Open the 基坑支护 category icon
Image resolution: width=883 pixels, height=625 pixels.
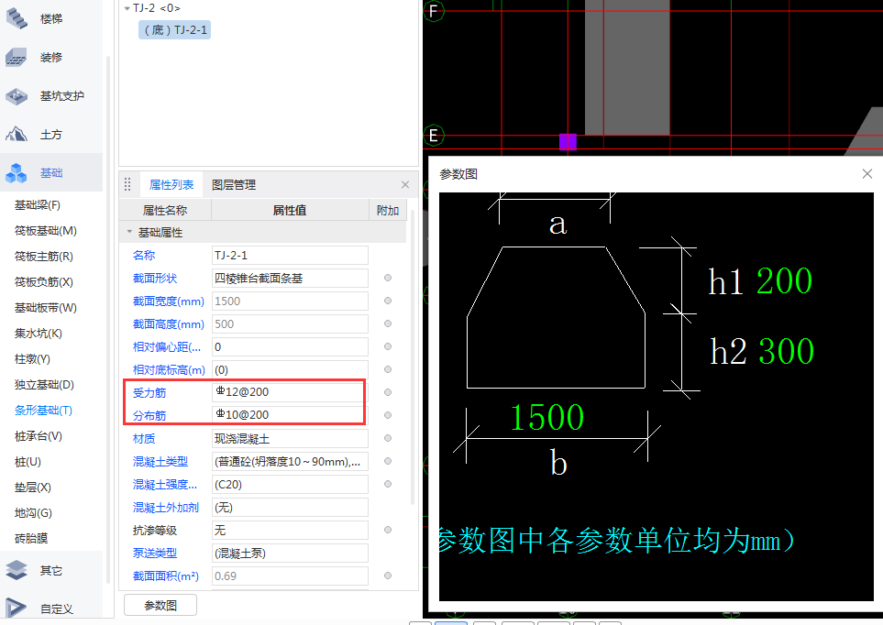(17, 96)
